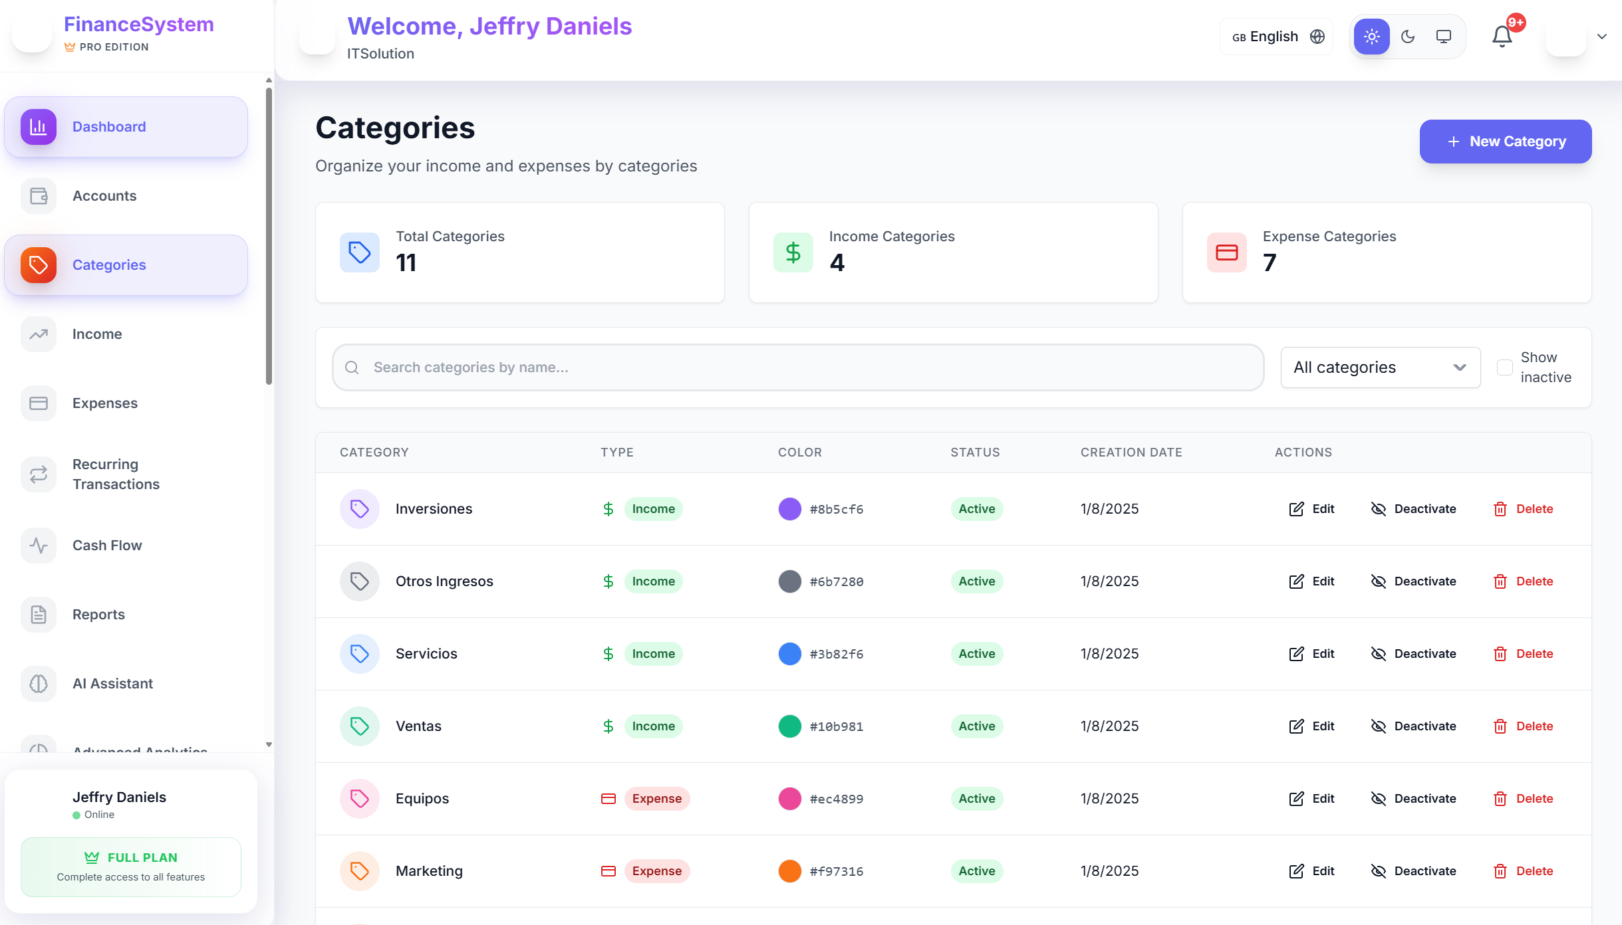
Task: Click the trash icon for Ventas
Action: [1500, 726]
